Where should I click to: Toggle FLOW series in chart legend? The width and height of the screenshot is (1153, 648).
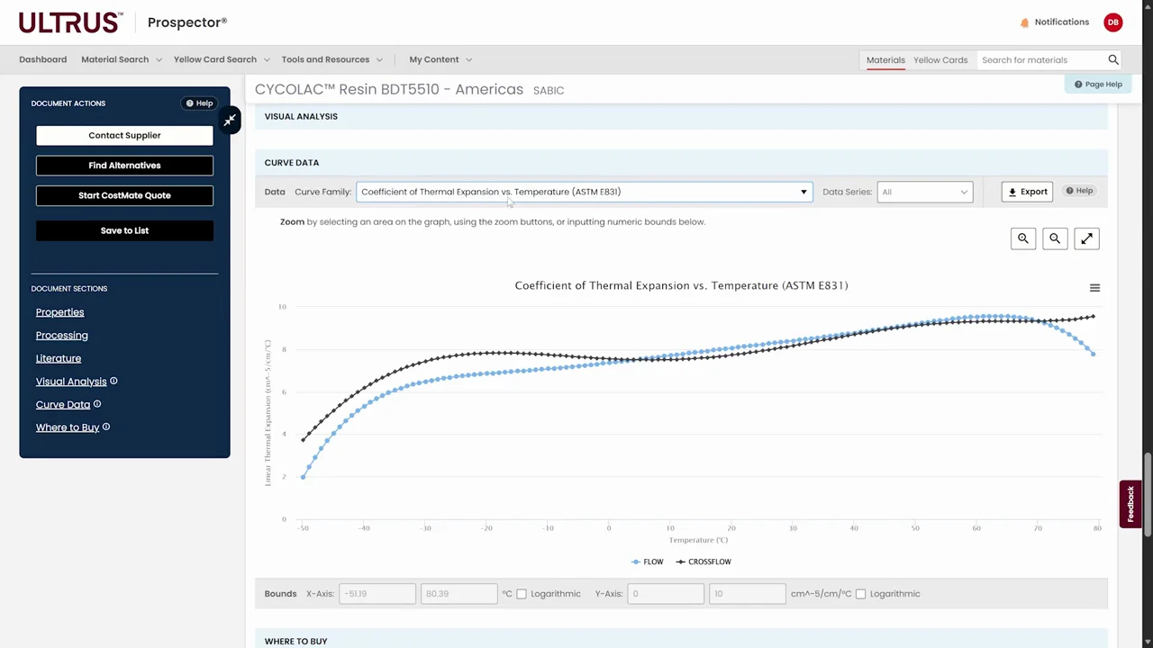pyautogui.click(x=647, y=562)
